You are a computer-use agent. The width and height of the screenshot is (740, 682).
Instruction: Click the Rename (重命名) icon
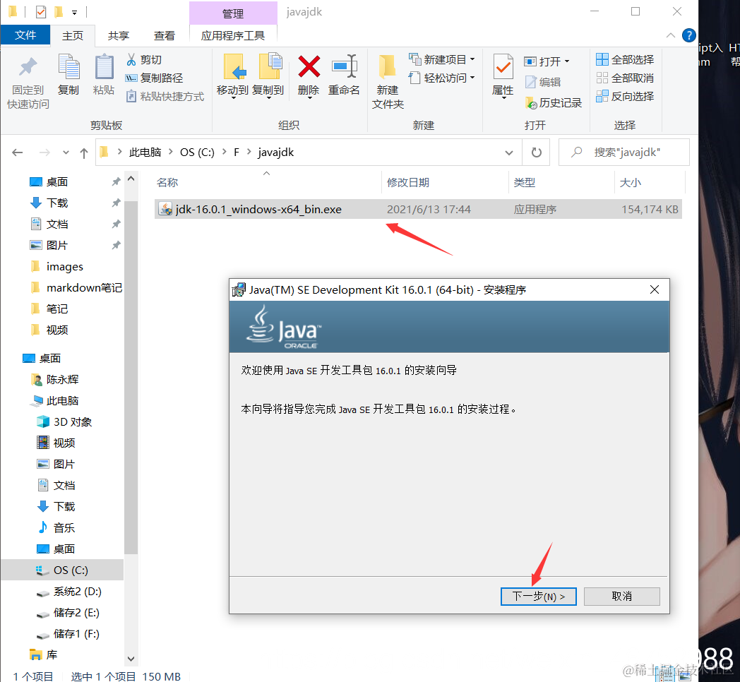tap(345, 66)
